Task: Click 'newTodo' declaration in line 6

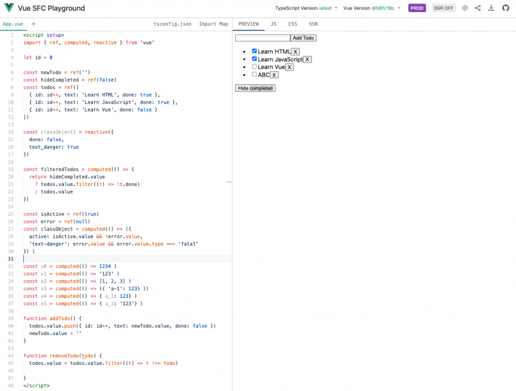Action: point(51,72)
